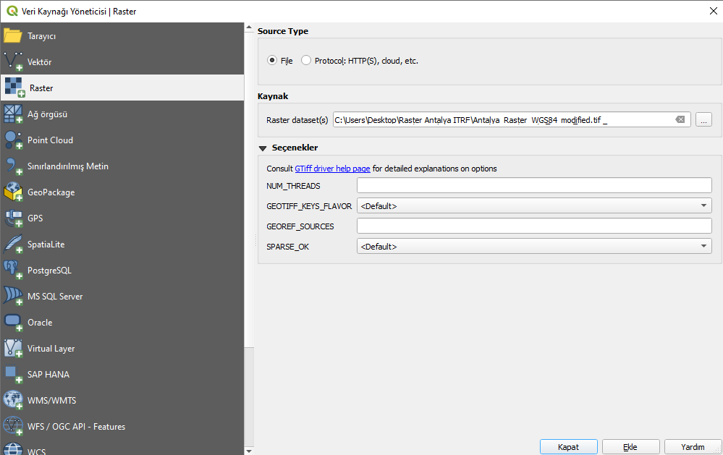
Task: Select the File source type radio button
Action: (272, 60)
